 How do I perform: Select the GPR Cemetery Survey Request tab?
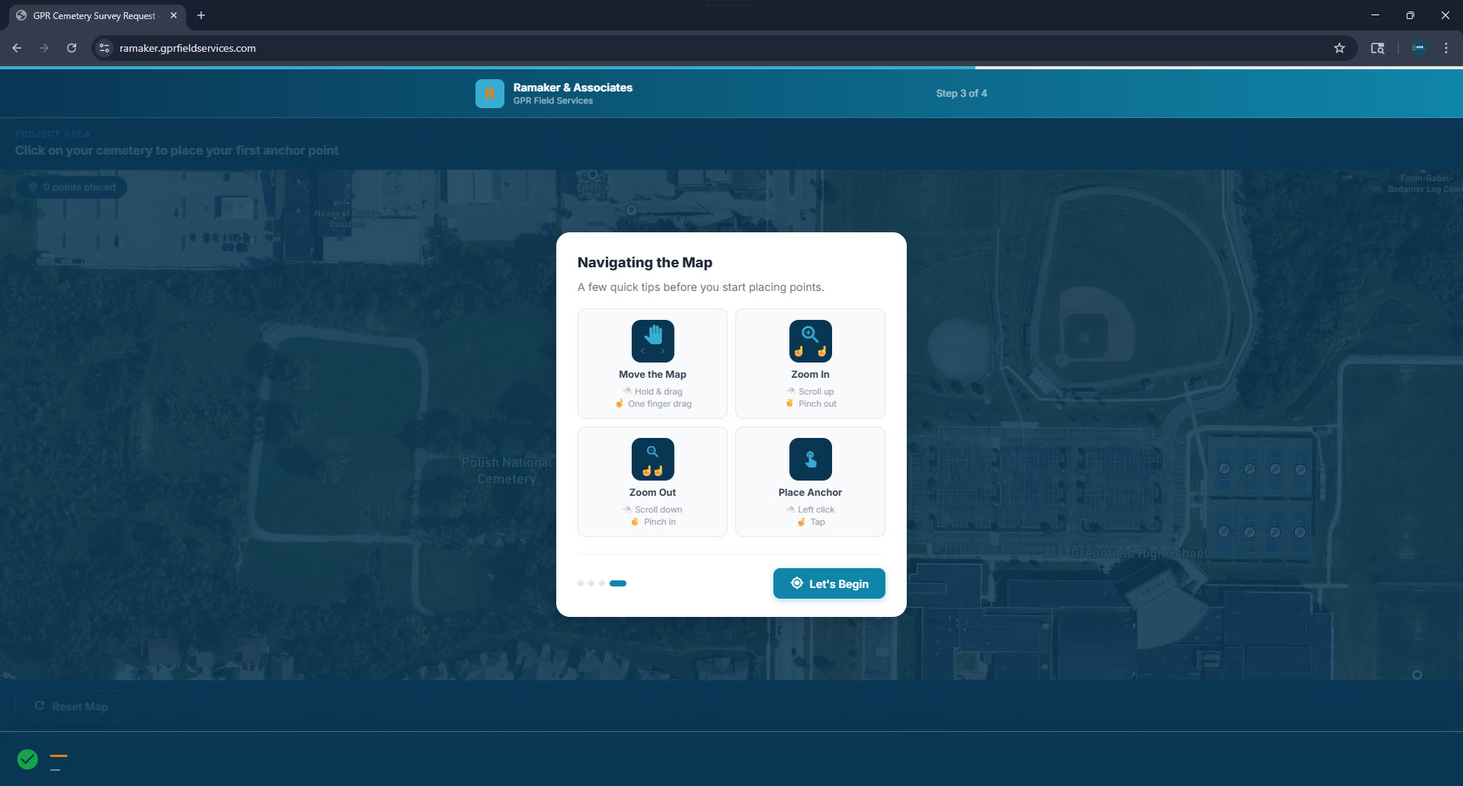94,15
